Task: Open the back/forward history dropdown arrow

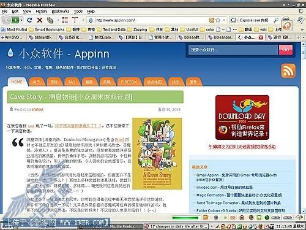Action: pyautogui.click(x=21, y=20)
